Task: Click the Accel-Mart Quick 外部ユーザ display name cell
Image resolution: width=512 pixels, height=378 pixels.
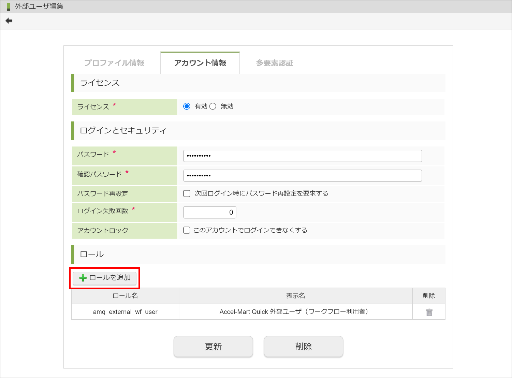Action: 295,312
